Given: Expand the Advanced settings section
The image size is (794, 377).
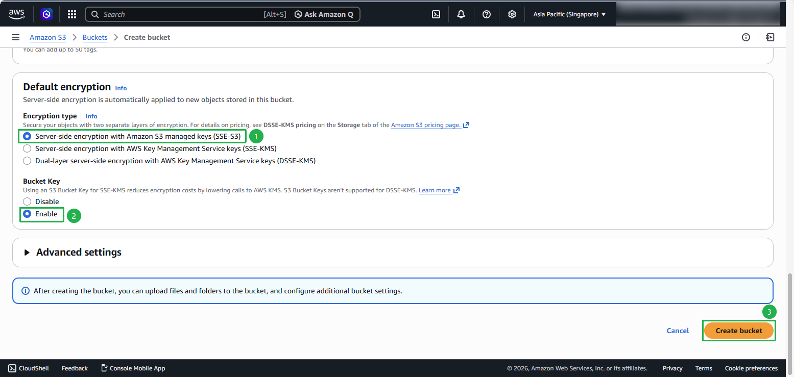Looking at the screenshot, I should coord(73,252).
